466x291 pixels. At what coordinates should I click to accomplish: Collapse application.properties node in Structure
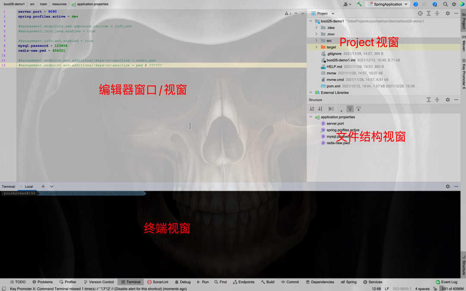tap(311, 117)
